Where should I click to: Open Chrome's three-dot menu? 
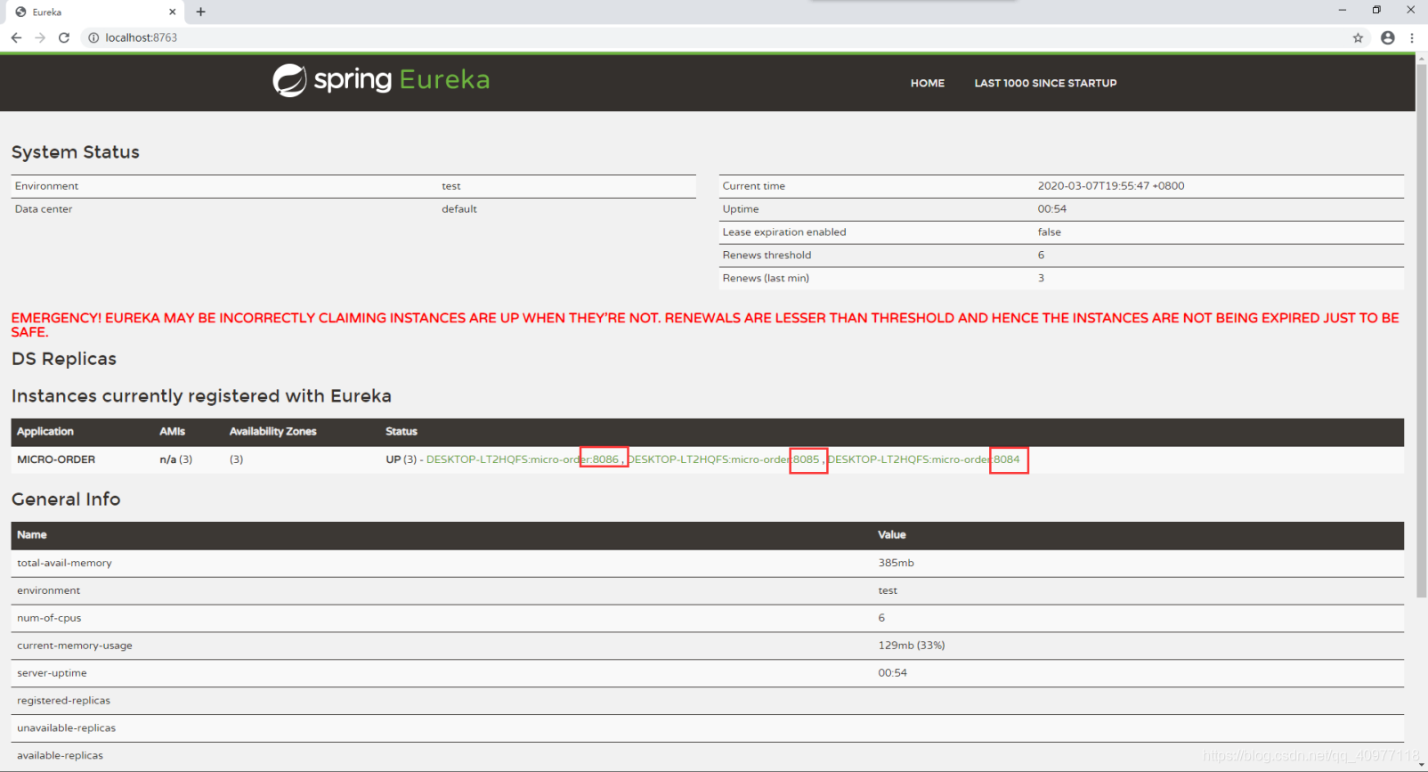click(x=1412, y=37)
